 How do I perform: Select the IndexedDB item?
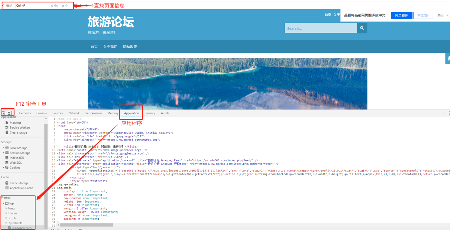click(x=16, y=158)
